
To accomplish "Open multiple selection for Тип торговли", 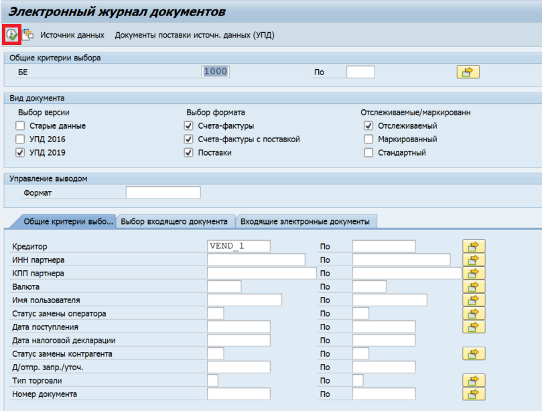I will pyautogui.click(x=474, y=380).
